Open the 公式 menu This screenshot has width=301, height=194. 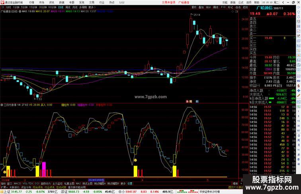click(x=241, y=2)
